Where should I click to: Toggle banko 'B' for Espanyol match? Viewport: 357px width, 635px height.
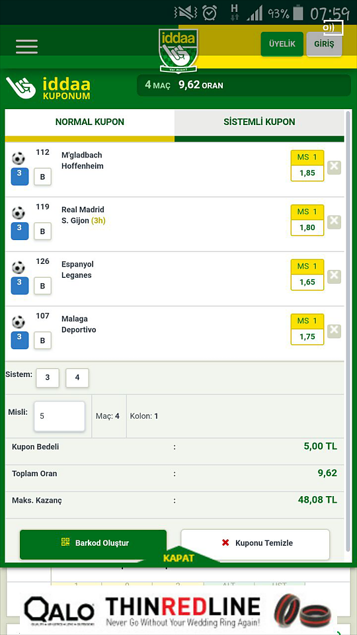click(x=42, y=286)
